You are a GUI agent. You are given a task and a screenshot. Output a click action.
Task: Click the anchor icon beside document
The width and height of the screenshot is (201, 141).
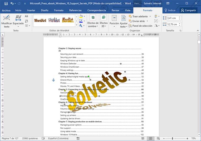(x=53, y=80)
